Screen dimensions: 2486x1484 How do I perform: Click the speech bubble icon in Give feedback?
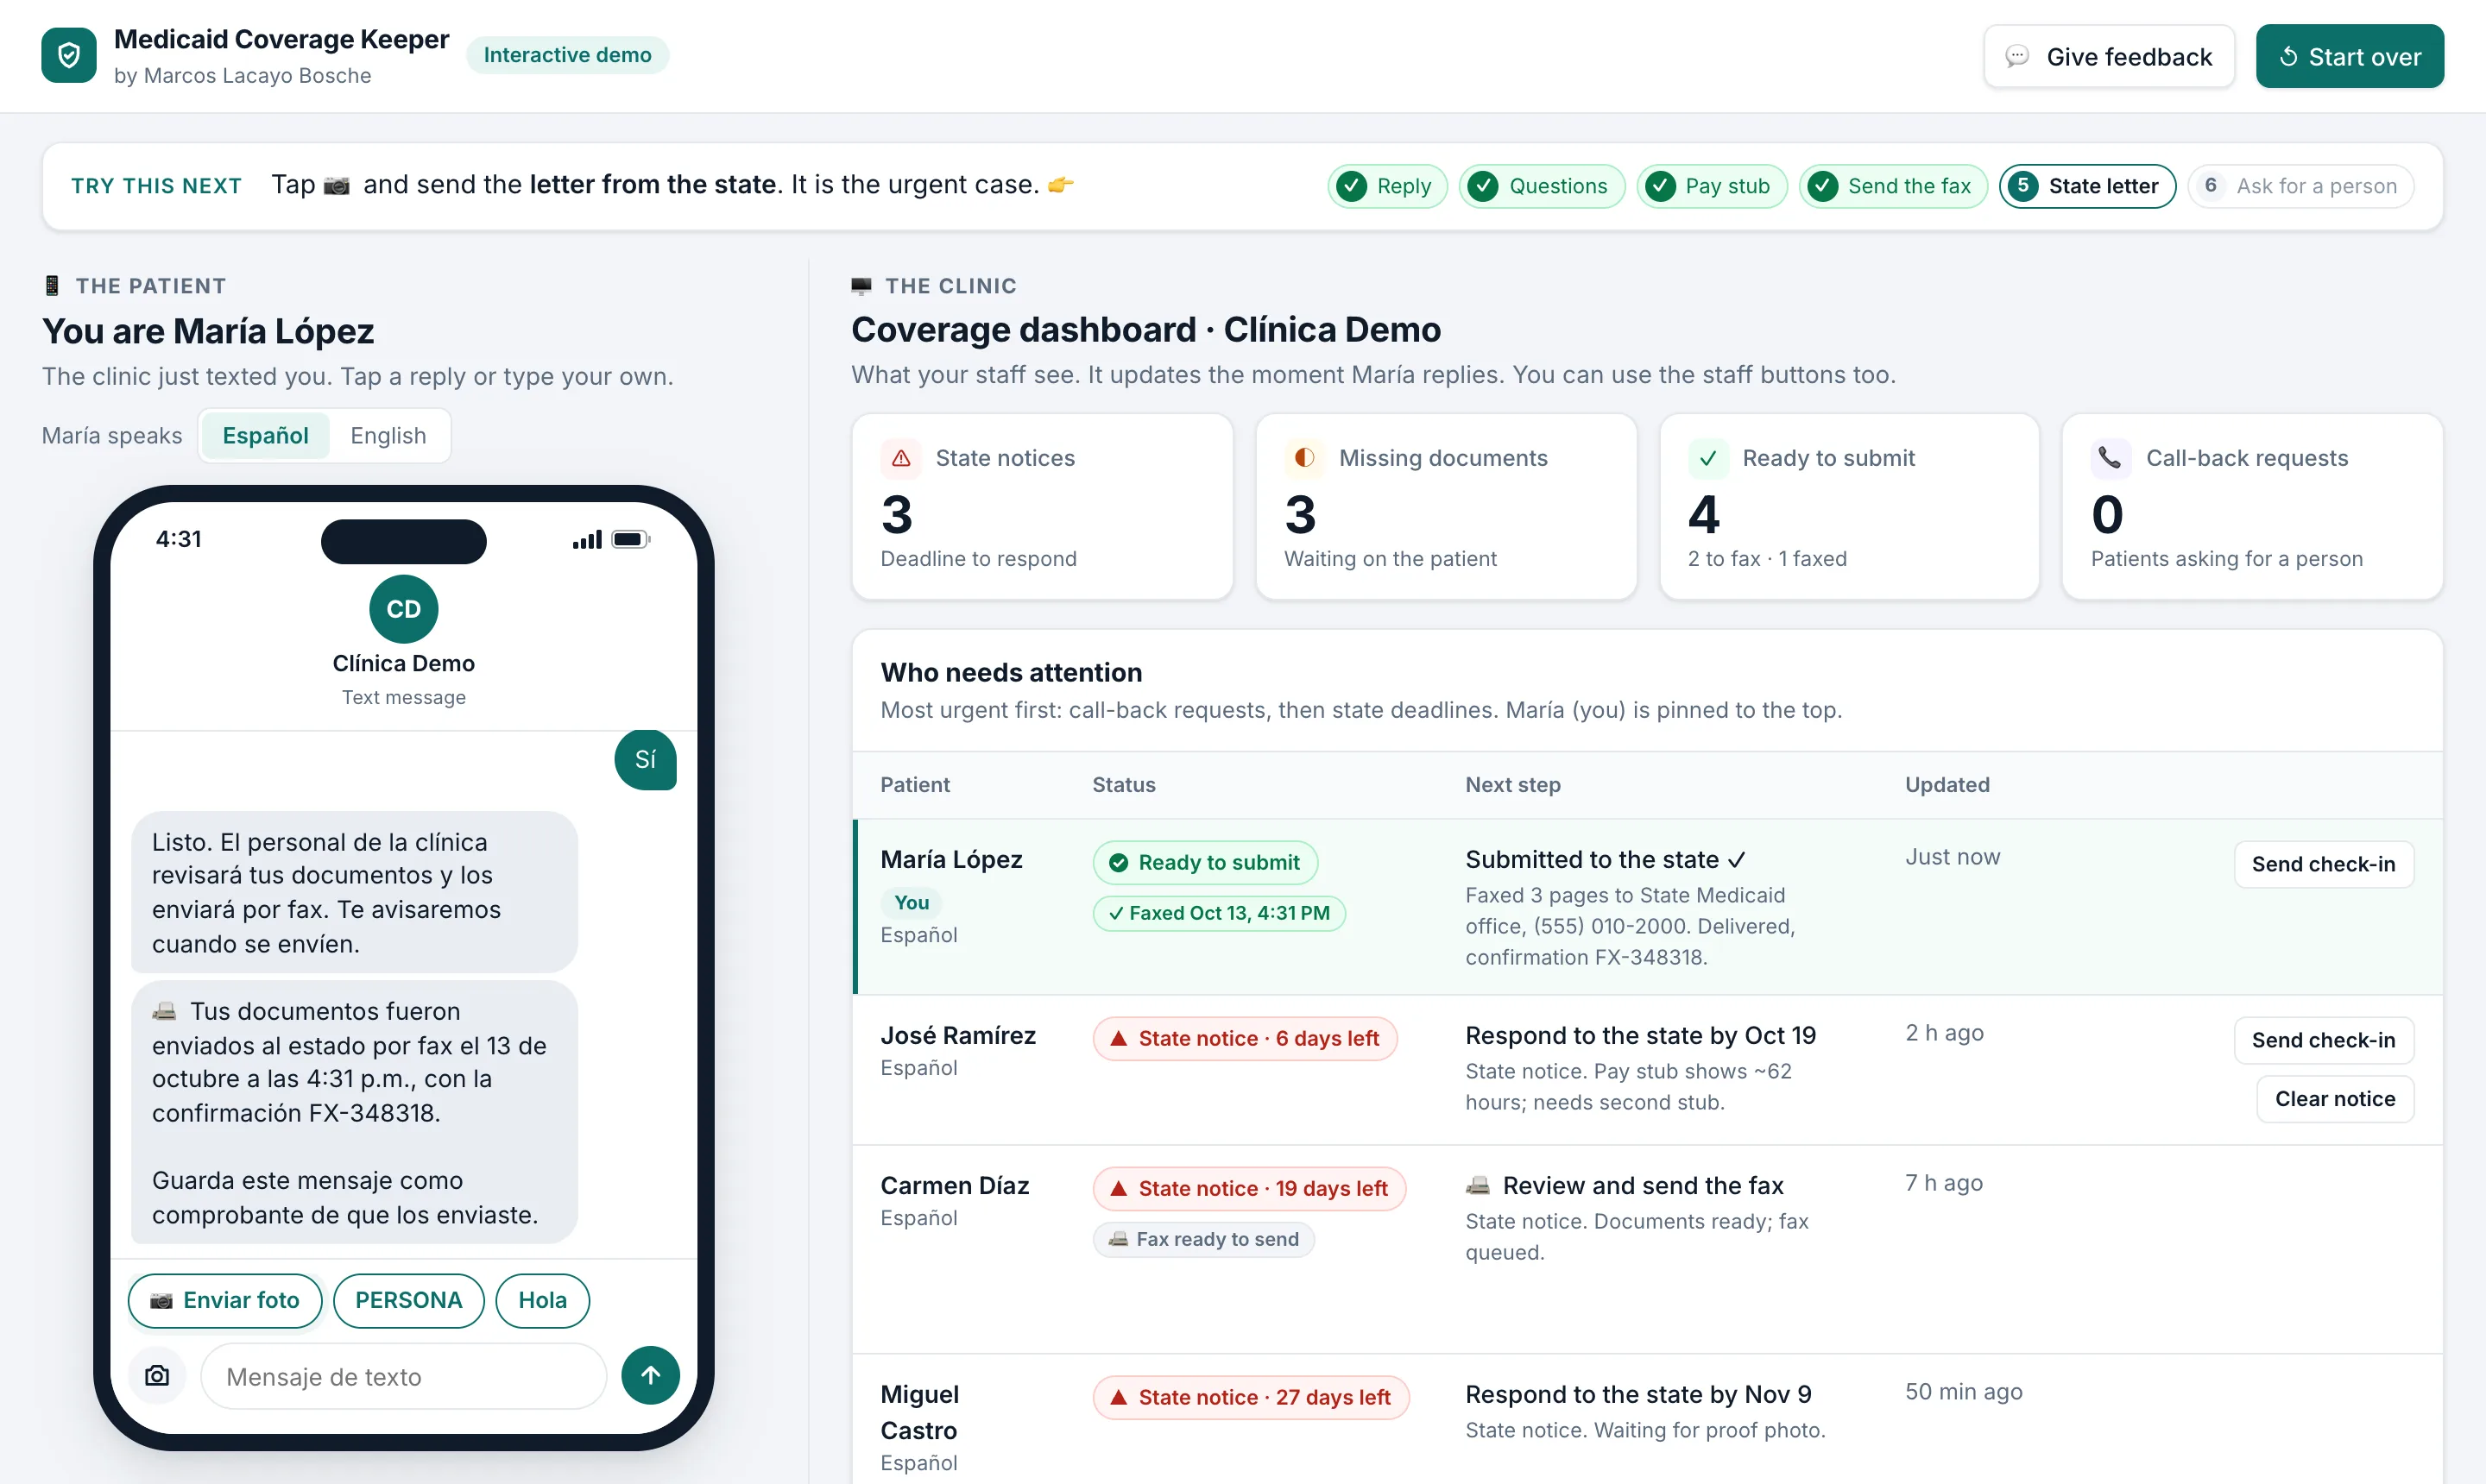coord(2018,57)
